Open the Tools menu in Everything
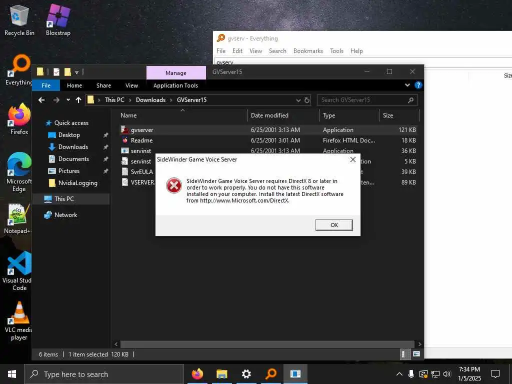This screenshot has width=512, height=384. [336, 51]
